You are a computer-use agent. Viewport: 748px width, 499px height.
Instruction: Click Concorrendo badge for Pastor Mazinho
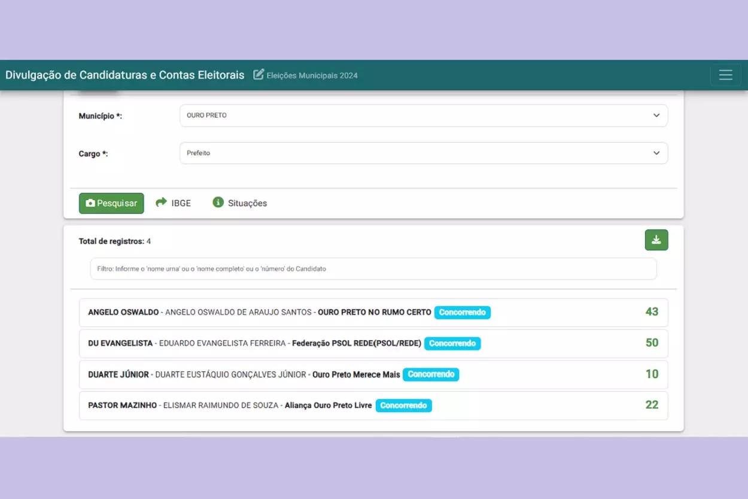click(403, 406)
